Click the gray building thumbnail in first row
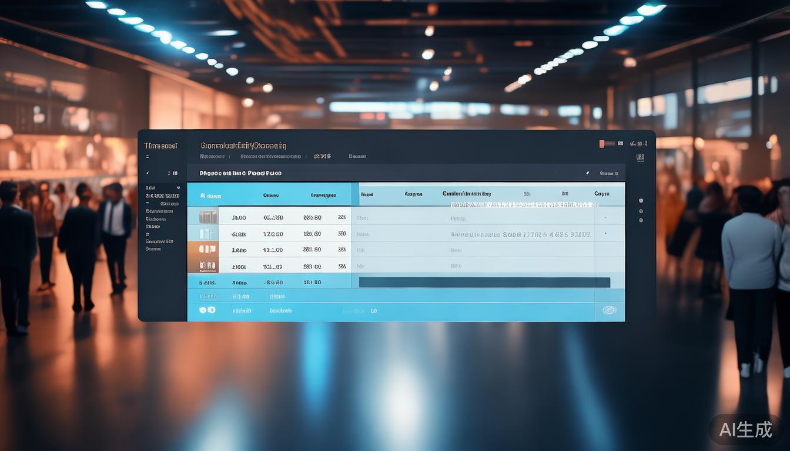This screenshot has width=790, height=451. pyautogui.click(x=208, y=217)
